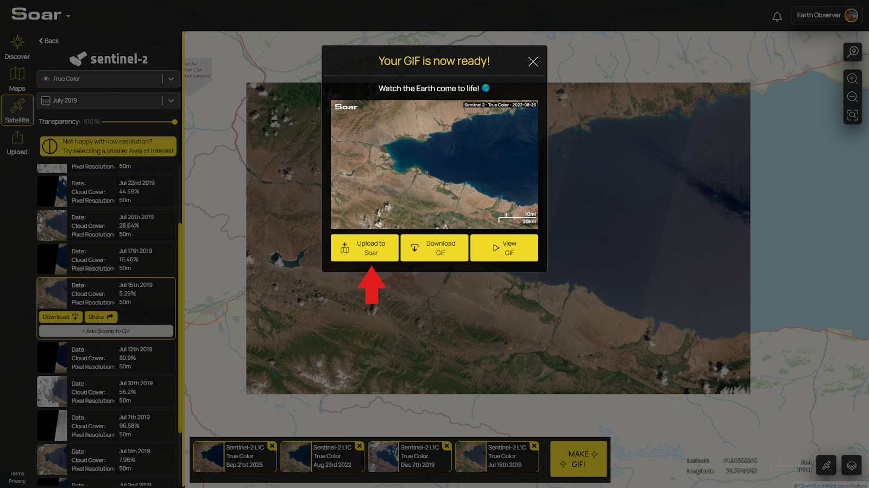This screenshot has height=488, width=869.
Task: Open the Maps section in sidebar
Action: click(x=17, y=79)
